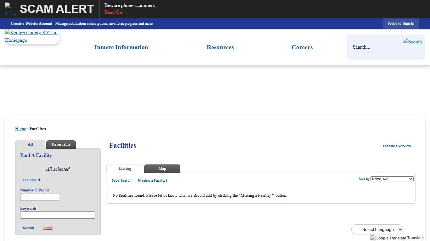Image resolution: width=430 pixels, height=241 pixels.
Task: Reset the facility search filters
Action: tap(48, 228)
